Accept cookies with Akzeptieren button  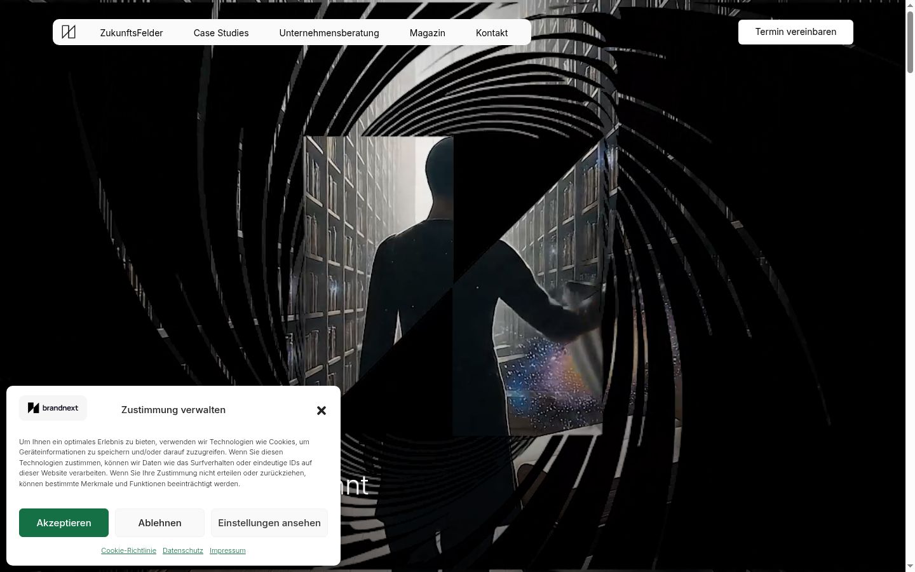point(64,523)
